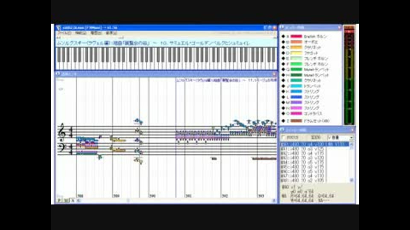
Task: Click the M button below the score view
Action: [66, 200]
